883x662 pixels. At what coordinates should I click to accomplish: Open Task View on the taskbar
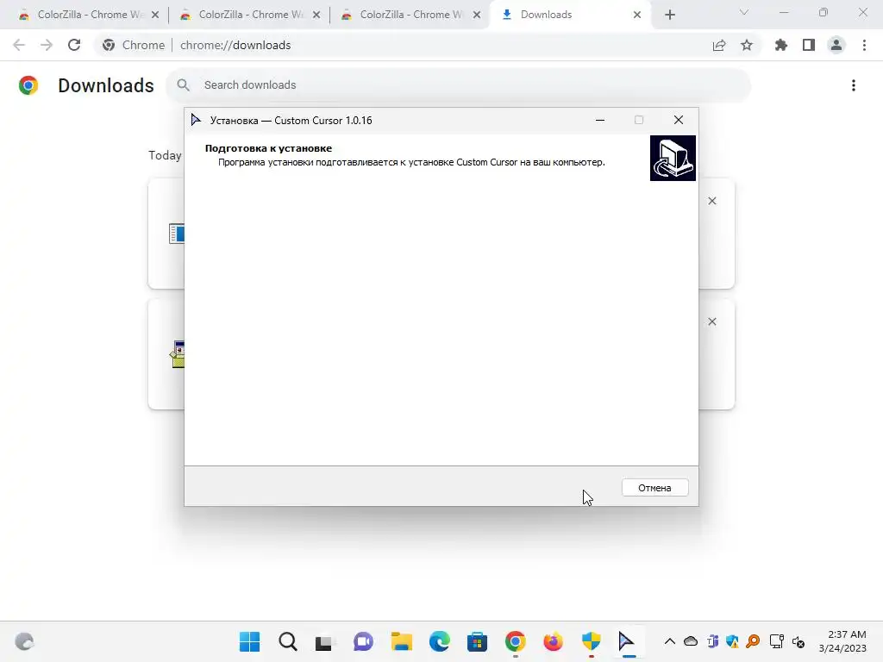pos(325,641)
